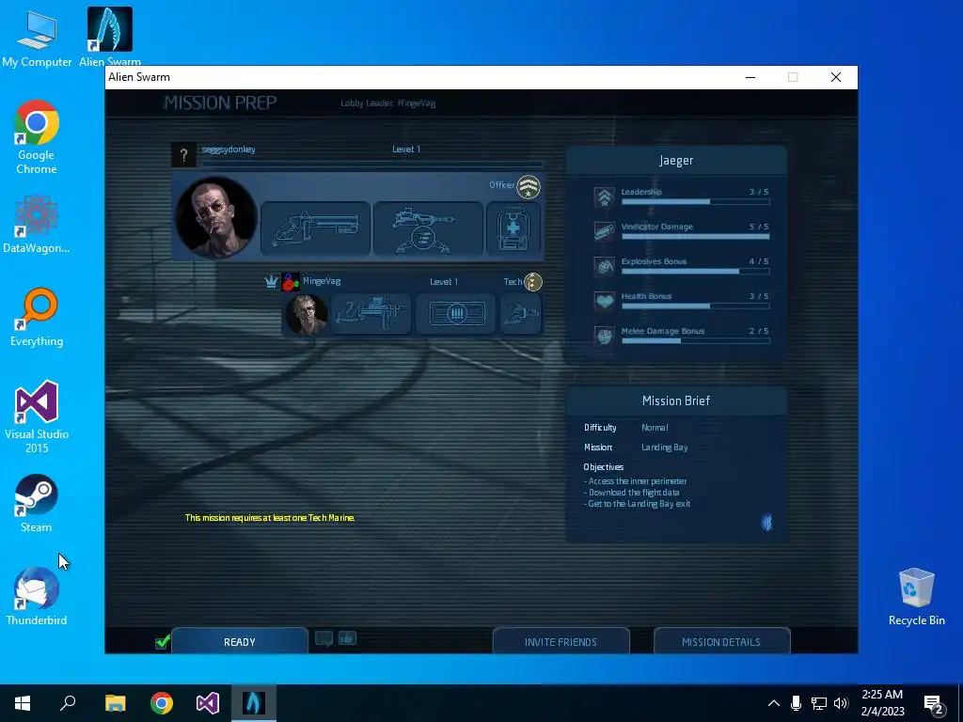Click the Leadership skill icon
The image size is (963, 722).
(605, 196)
